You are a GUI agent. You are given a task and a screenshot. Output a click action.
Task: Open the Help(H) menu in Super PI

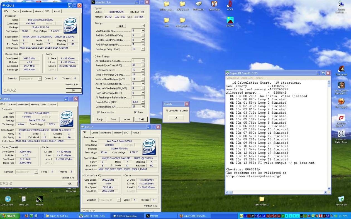coord(259,78)
